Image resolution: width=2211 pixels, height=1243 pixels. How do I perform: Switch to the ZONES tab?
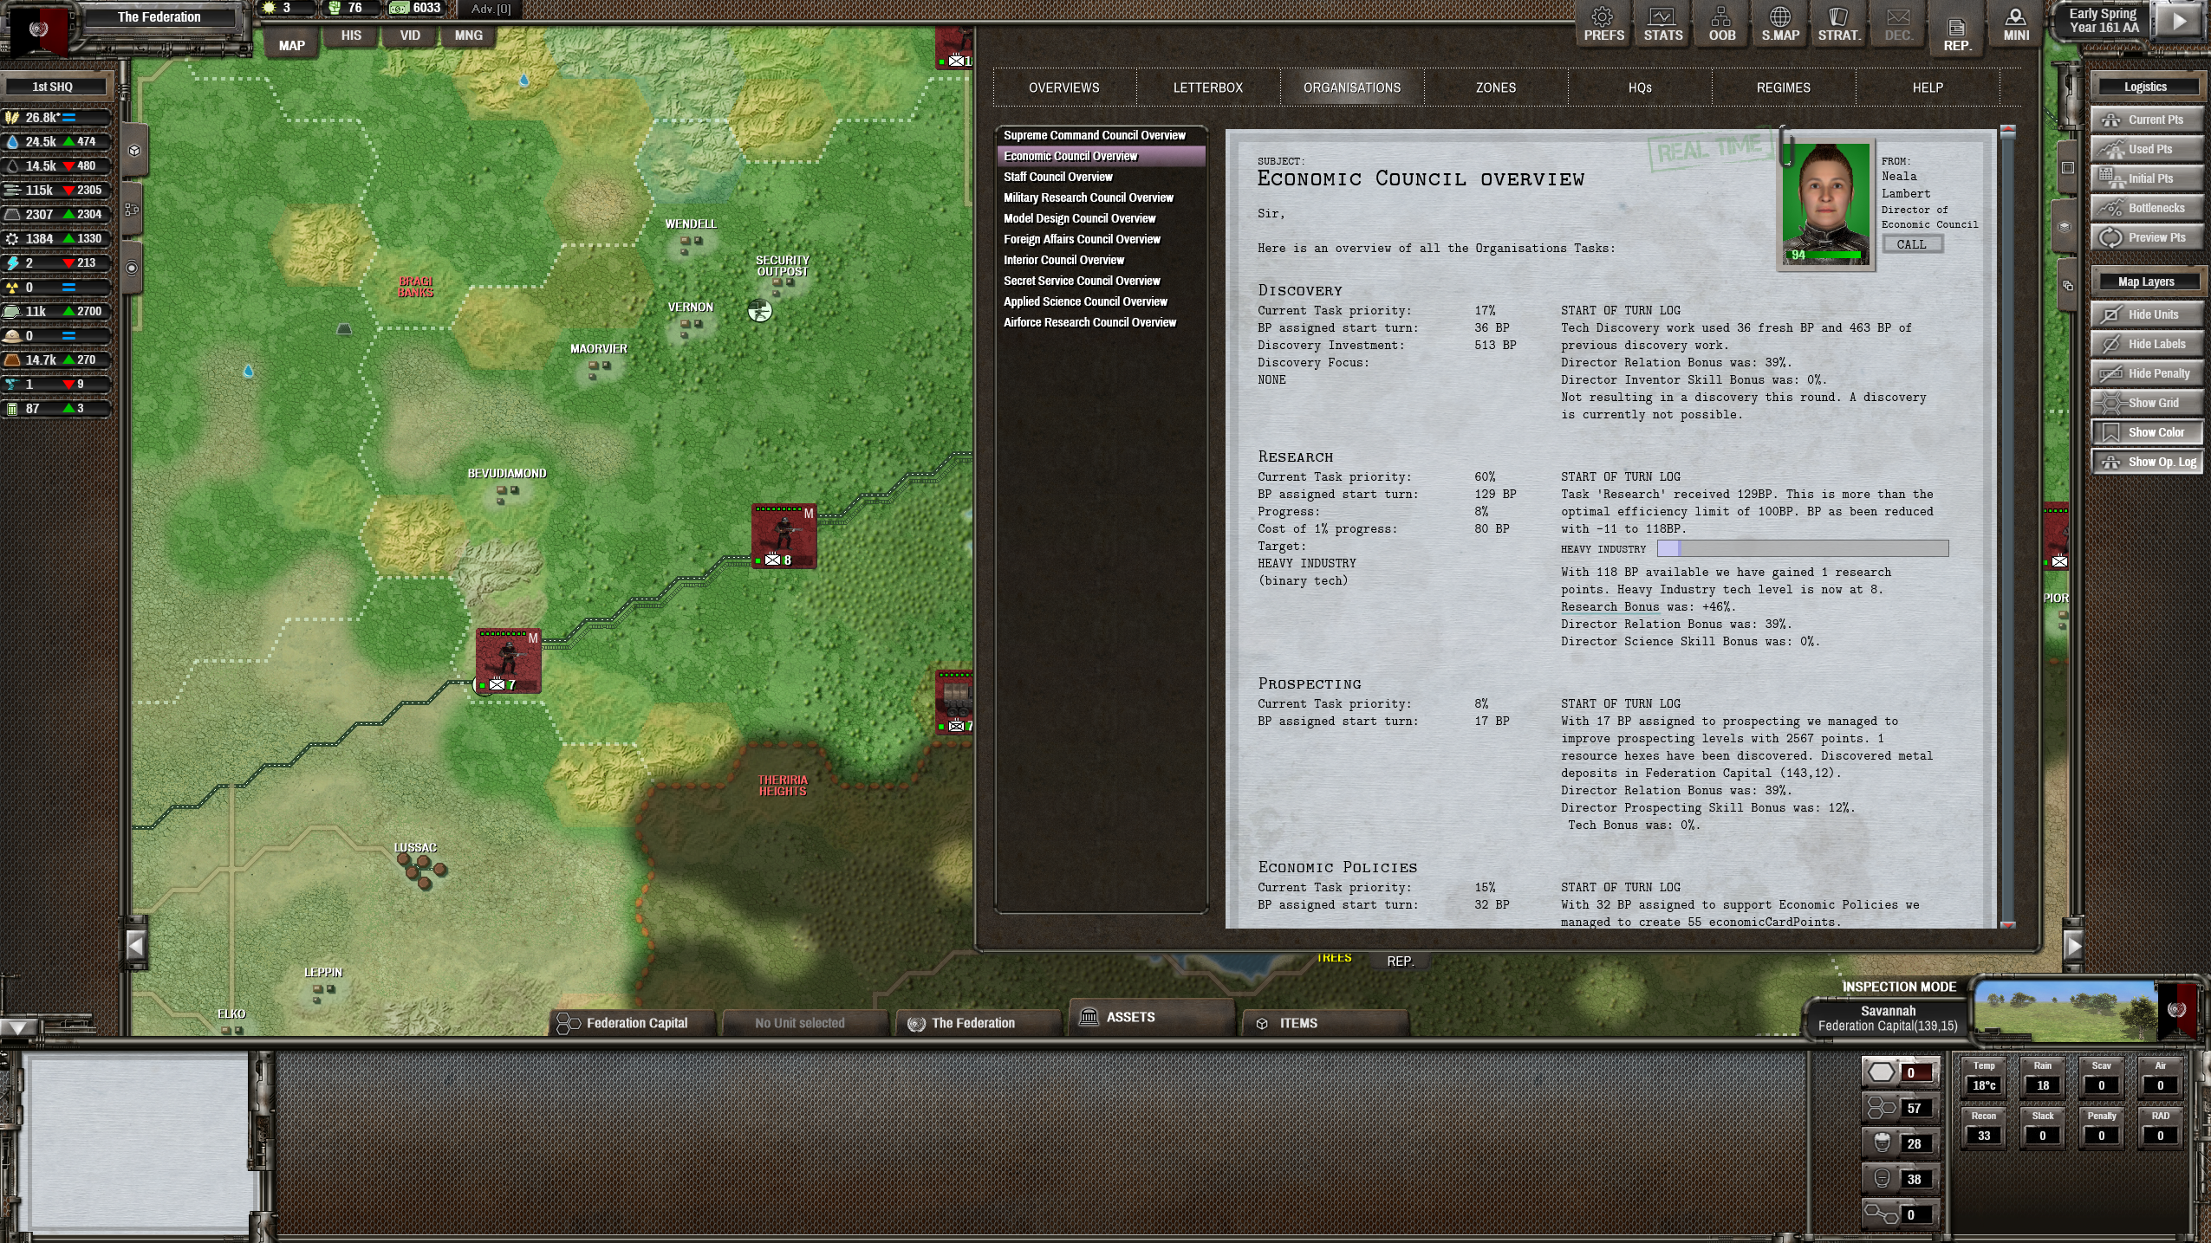(x=1495, y=87)
